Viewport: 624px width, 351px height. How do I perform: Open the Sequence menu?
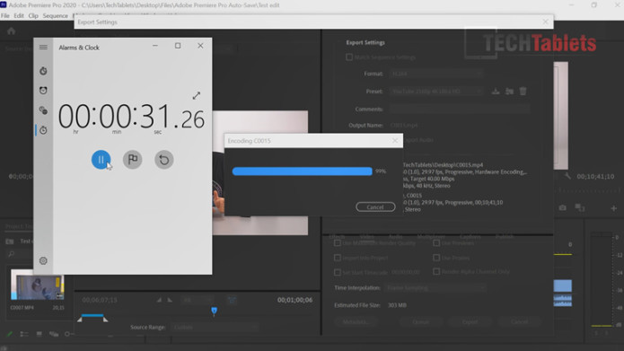tap(56, 15)
